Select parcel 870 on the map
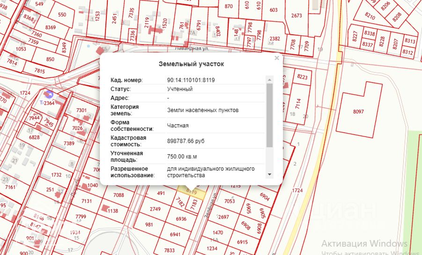 pyautogui.click(x=229, y=6)
